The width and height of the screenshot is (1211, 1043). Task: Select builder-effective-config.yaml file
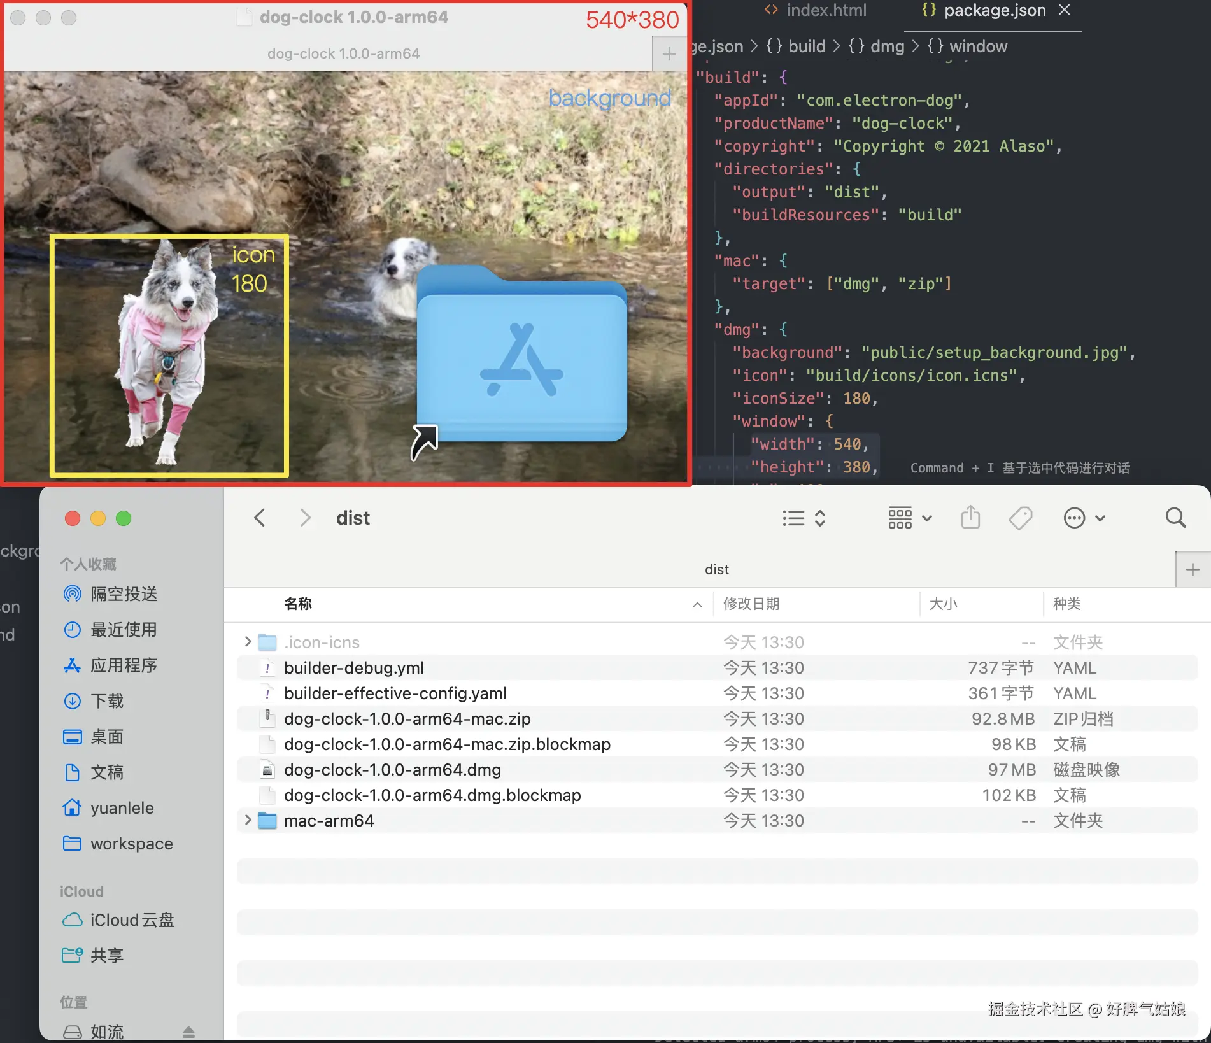[x=717, y=693]
